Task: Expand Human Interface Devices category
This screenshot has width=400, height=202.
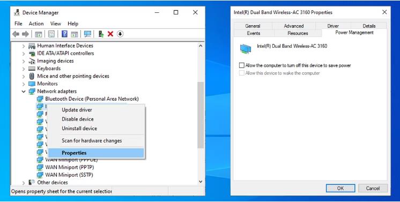Action: tap(24, 46)
